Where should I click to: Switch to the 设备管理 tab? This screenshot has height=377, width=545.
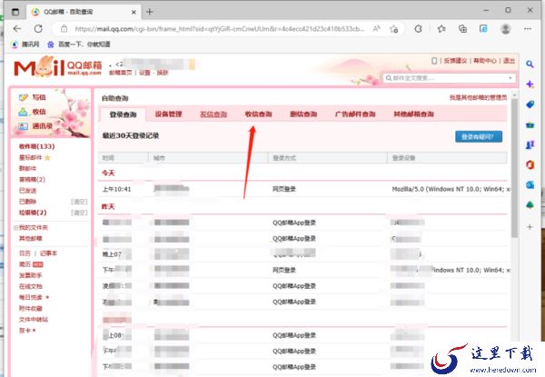pyautogui.click(x=168, y=114)
